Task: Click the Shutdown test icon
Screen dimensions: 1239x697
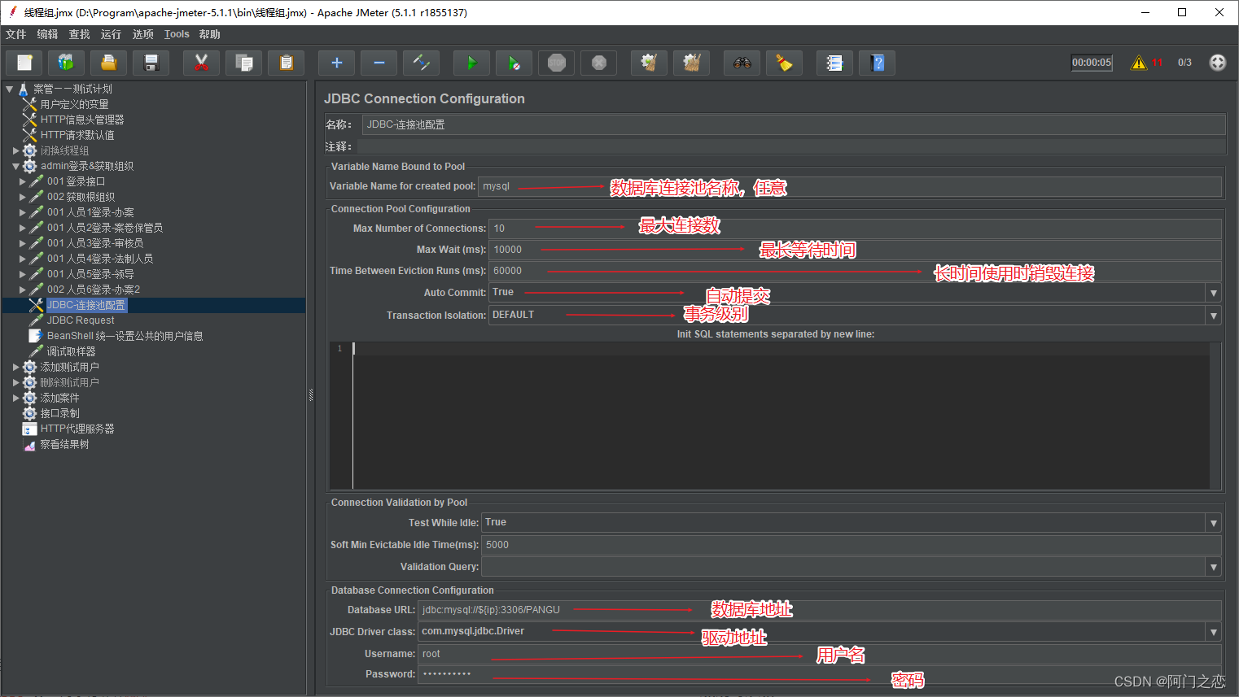Action: pyautogui.click(x=599, y=63)
